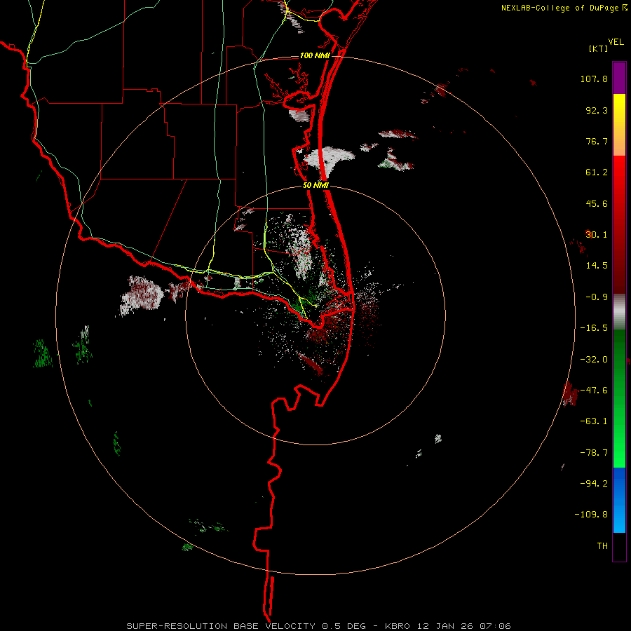Click the -0.9 legend value
631x631 pixels.
click(597, 297)
